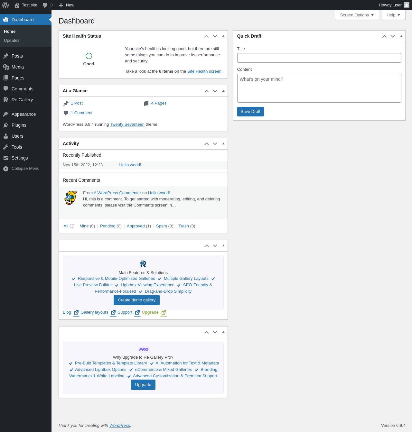This screenshot has width=412, height=432.
Task: Click the Dashboard gauge icon in sidebar
Action: click(x=6, y=20)
